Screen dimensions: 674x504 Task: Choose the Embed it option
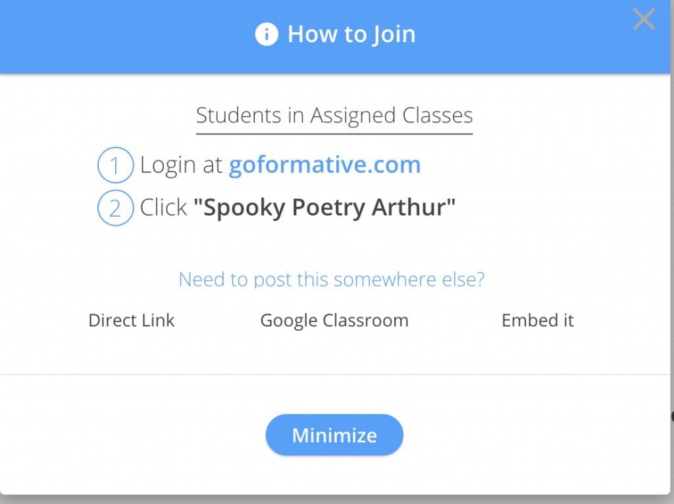pos(538,320)
